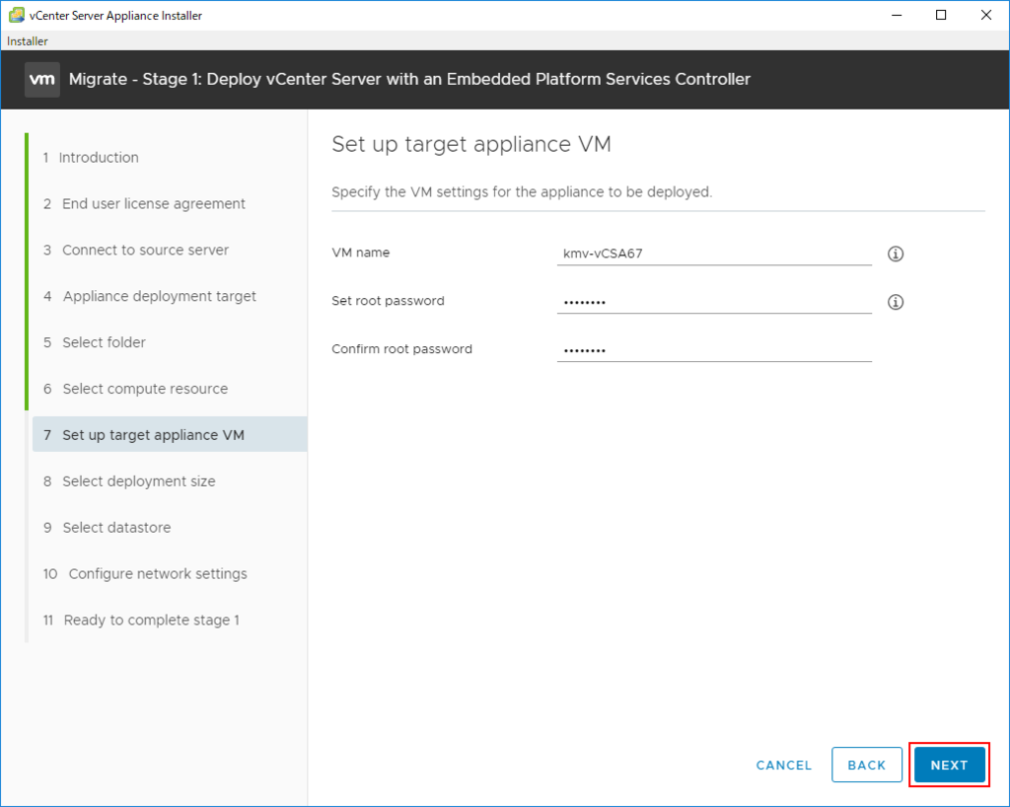Click the root password info icon
1010x807 pixels.
click(896, 302)
